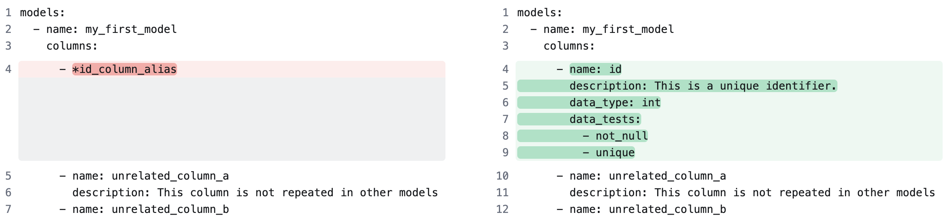The height and width of the screenshot is (220, 951).
Task: Click "columns:" in the right modified file
Action: tap(569, 46)
